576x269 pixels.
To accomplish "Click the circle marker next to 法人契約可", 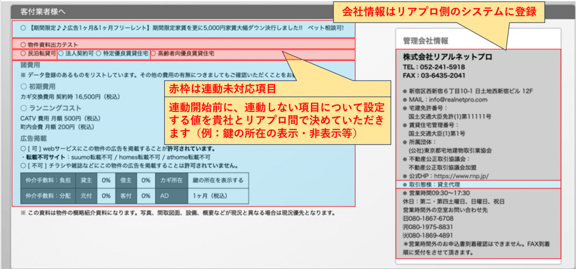I will click(x=61, y=54).
